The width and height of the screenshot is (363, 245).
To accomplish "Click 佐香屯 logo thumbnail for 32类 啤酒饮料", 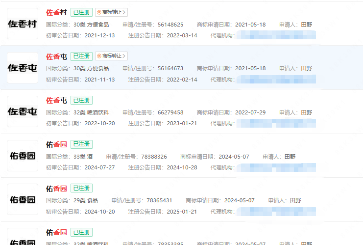I will pyautogui.click(x=22, y=111).
